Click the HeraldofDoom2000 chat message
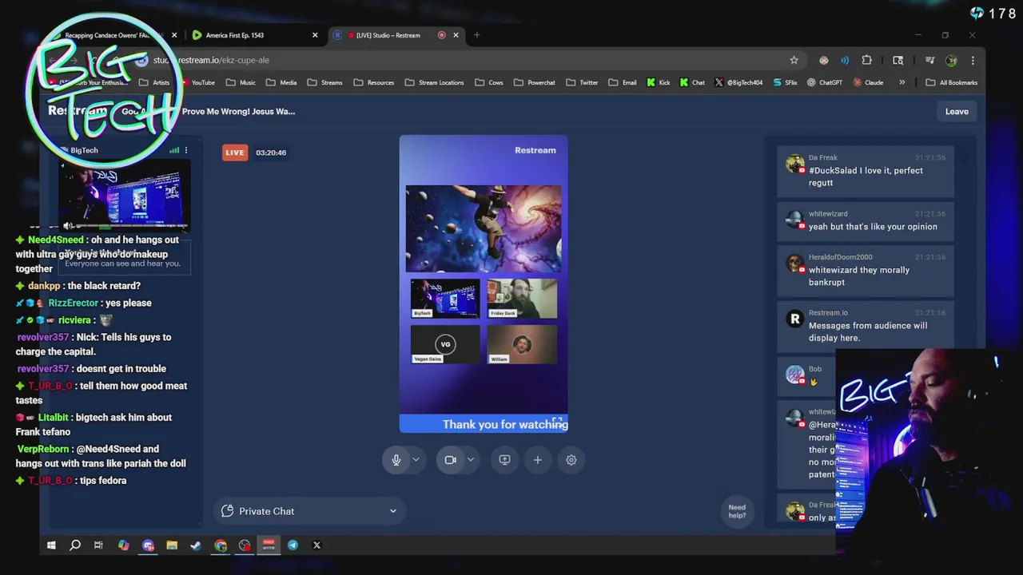Image resolution: width=1023 pixels, height=575 pixels. 866,270
